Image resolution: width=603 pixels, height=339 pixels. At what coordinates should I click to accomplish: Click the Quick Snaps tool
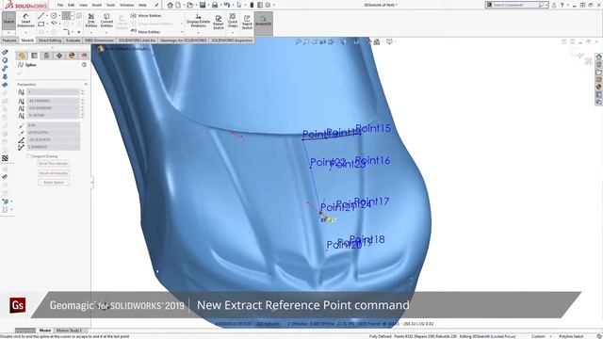pos(233,21)
